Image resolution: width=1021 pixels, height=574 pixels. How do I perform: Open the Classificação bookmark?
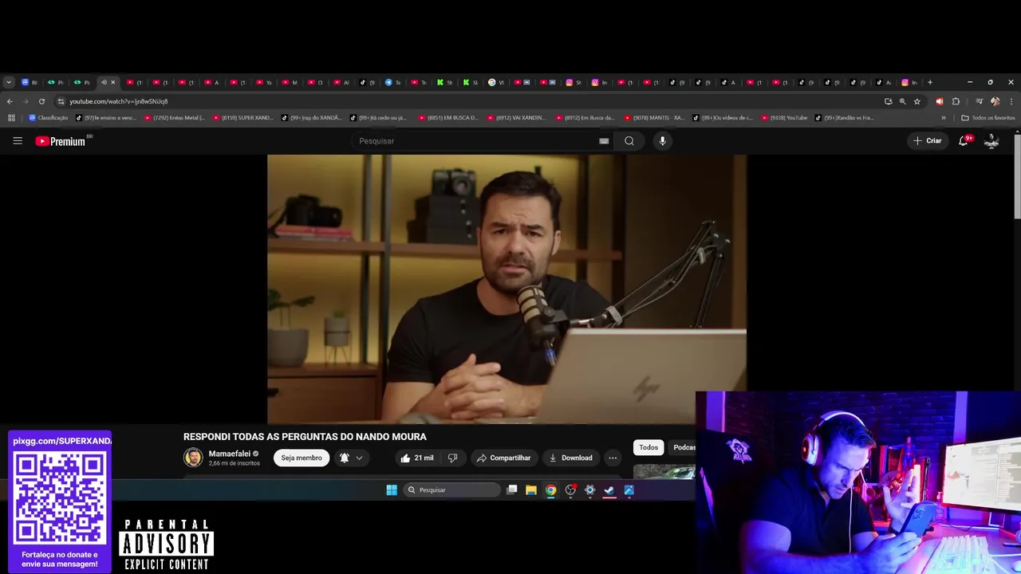coord(49,118)
